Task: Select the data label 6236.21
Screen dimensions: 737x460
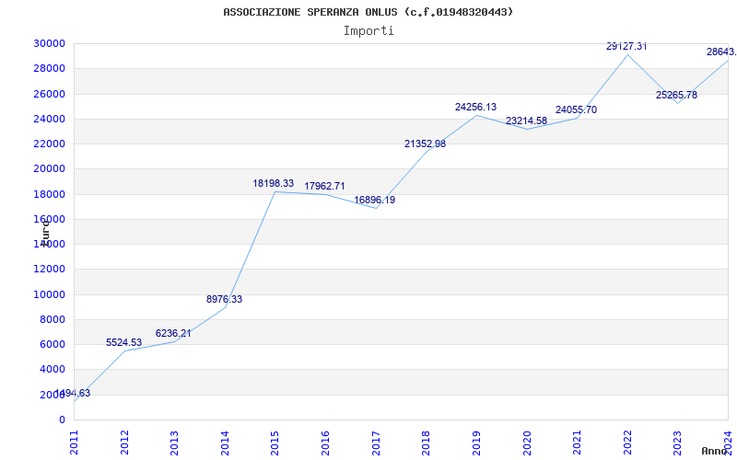Action: pos(173,333)
